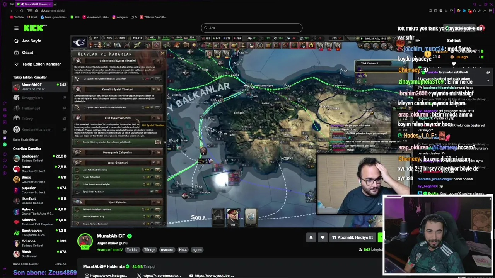Screen dimensions: 495x278
Task: Open the Instagram profile link
Action: click(x=106, y=276)
